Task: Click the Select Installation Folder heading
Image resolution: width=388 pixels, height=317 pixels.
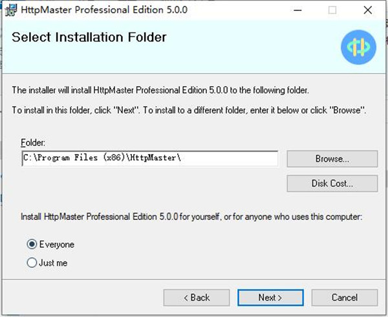Action: point(89,38)
